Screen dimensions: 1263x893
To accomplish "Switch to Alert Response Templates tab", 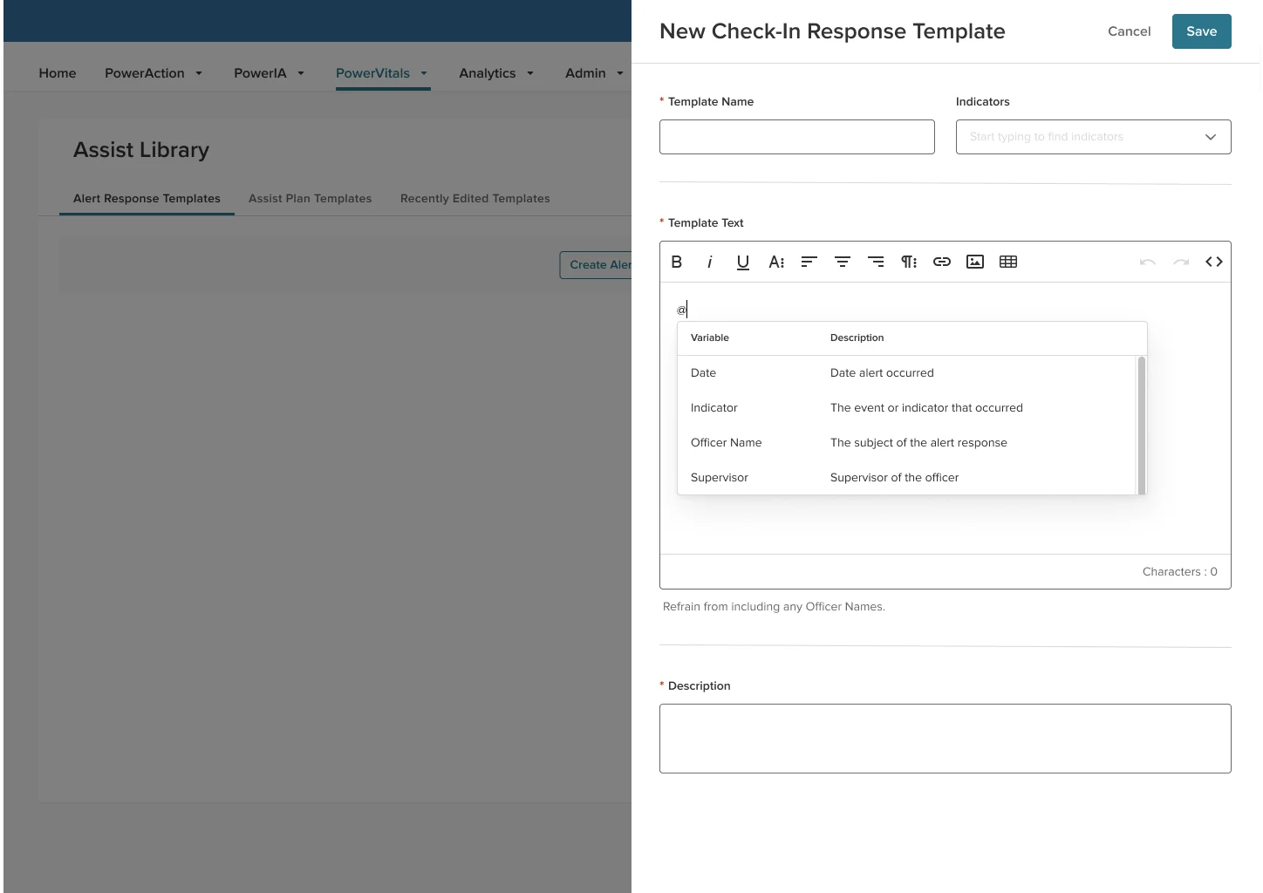I will pyautogui.click(x=147, y=199).
